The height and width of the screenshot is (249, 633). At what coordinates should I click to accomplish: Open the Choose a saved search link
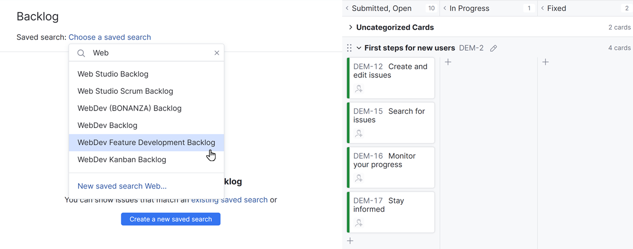click(x=110, y=37)
